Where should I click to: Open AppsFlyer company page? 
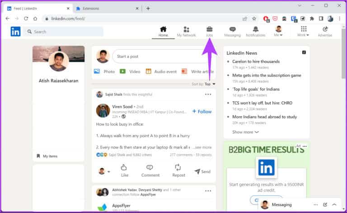(121, 205)
